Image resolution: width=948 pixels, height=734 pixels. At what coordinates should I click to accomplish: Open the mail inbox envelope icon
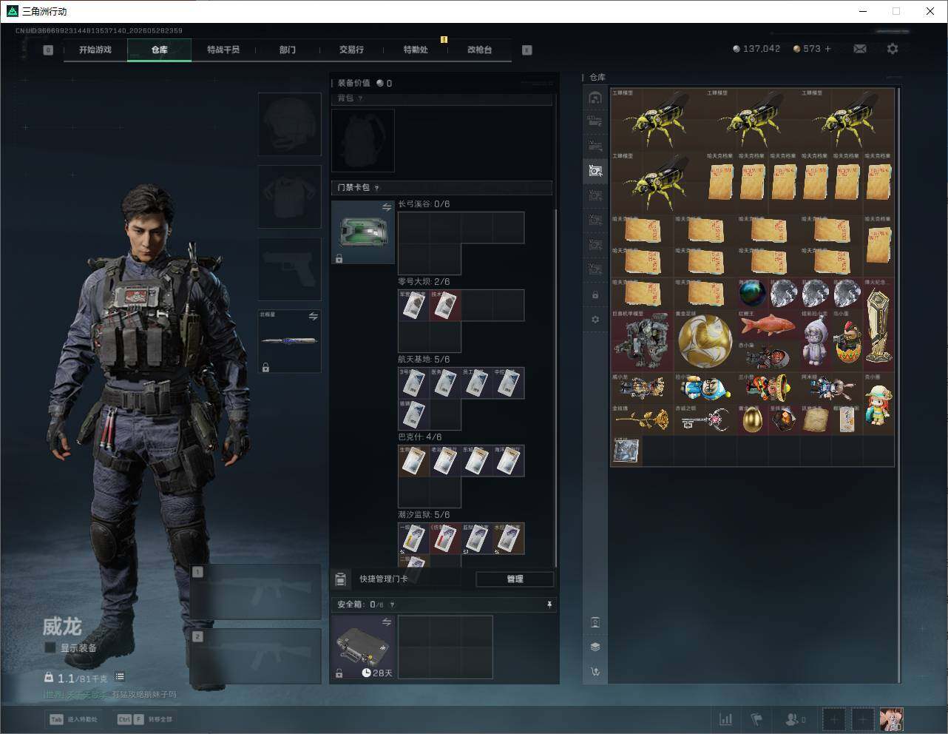(859, 49)
